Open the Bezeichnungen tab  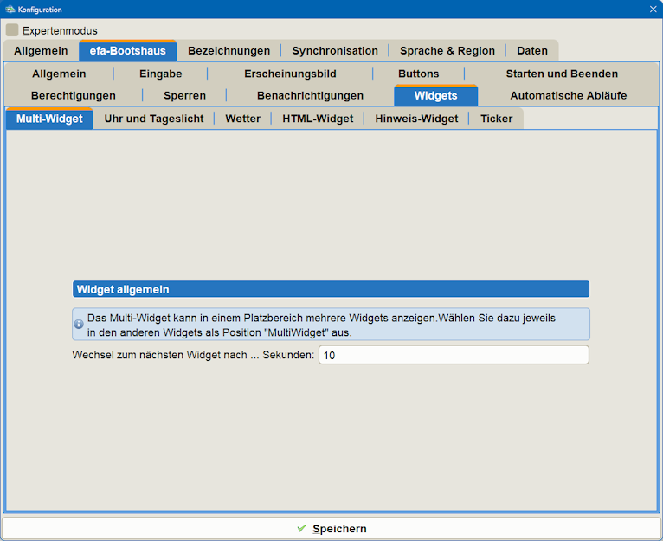[229, 51]
